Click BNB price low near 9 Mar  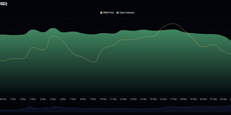pyautogui.click(x=93, y=62)
